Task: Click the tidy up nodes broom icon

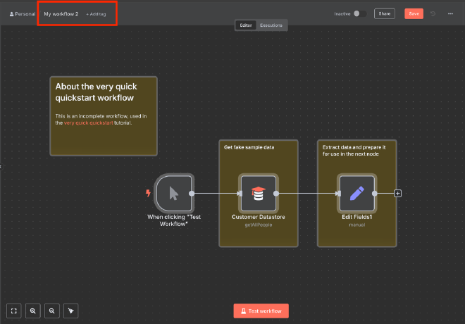Action: (70, 311)
